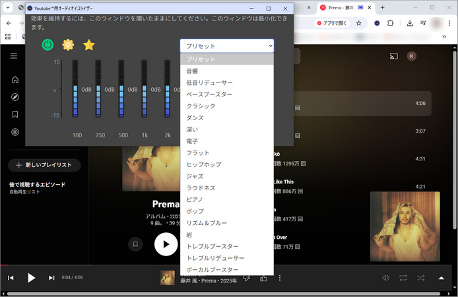Open the player bar three-dot menu

click(x=280, y=278)
